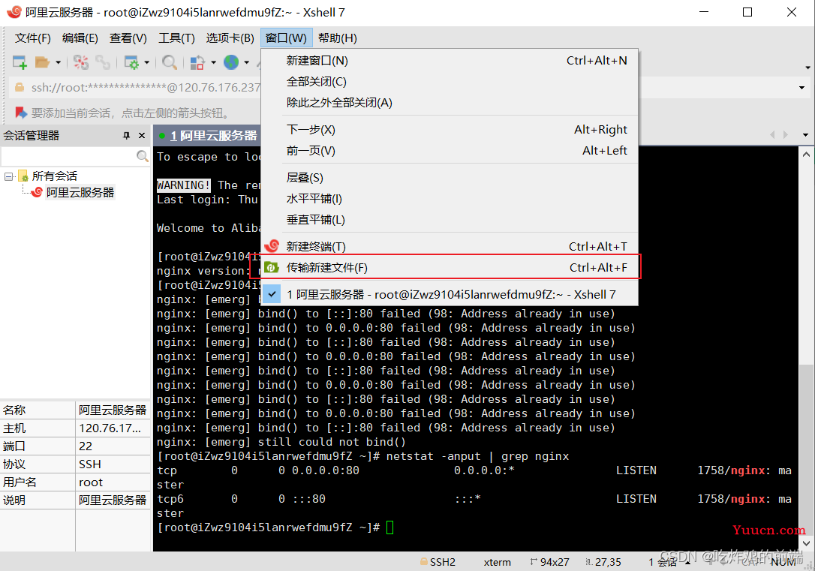Expand the sessions arrow in status bar
The height and width of the screenshot is (571, 815).
(x=687, y=563)
